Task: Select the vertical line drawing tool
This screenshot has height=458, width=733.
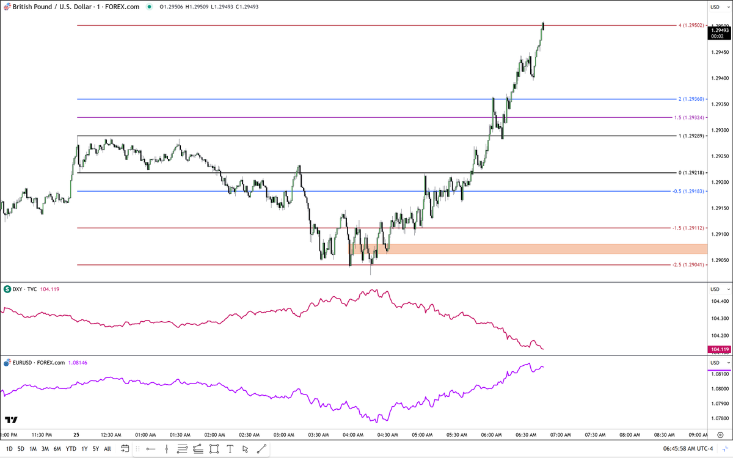Action: (166, 449)
